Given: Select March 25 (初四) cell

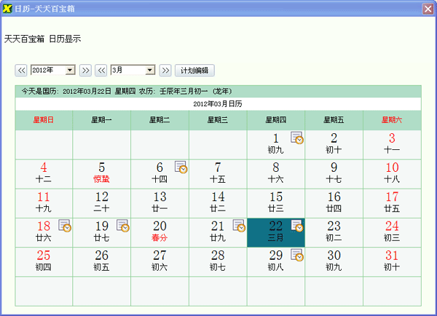Looking at the screenshot, I should tap(44, 262).
